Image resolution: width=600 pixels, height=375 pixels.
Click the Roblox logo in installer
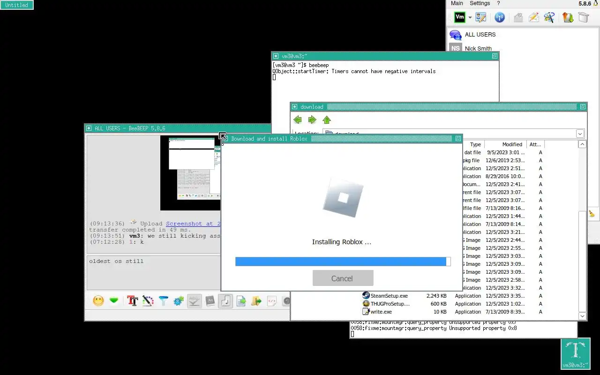(x=343, y=197)
